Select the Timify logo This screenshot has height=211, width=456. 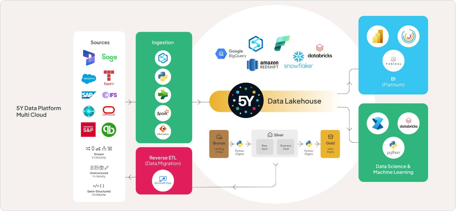click(109, 78)
